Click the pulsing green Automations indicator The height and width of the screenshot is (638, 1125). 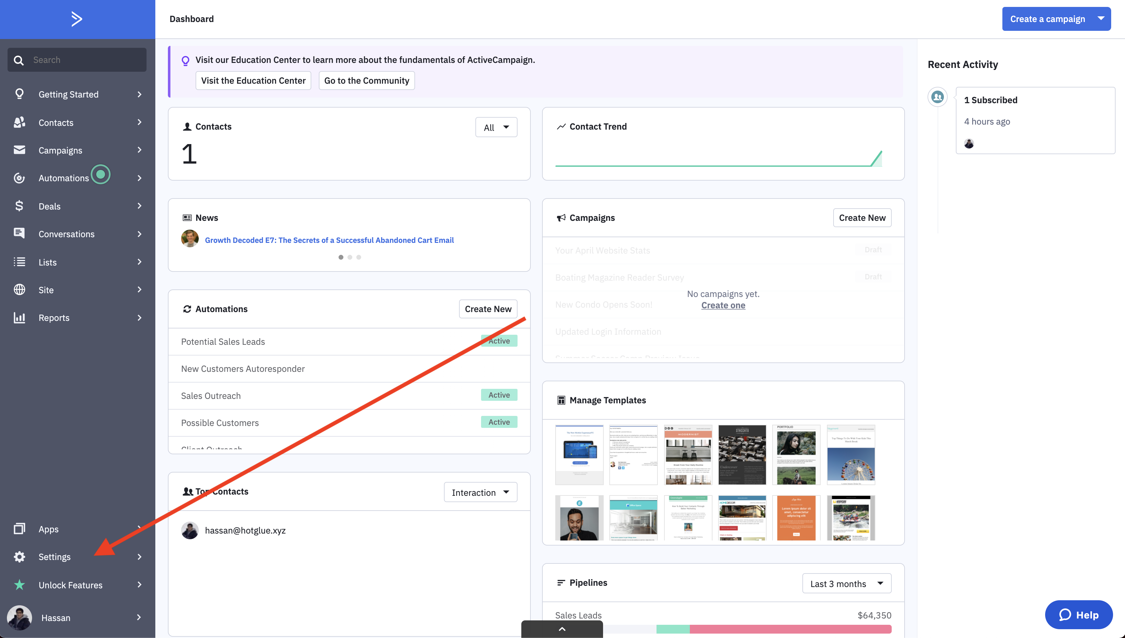click(x=101, y=174)
